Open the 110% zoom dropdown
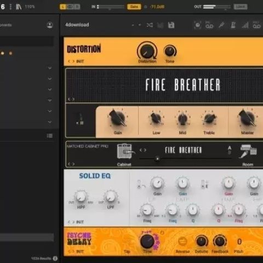This screenshot has width=263, height=263. 30,7
